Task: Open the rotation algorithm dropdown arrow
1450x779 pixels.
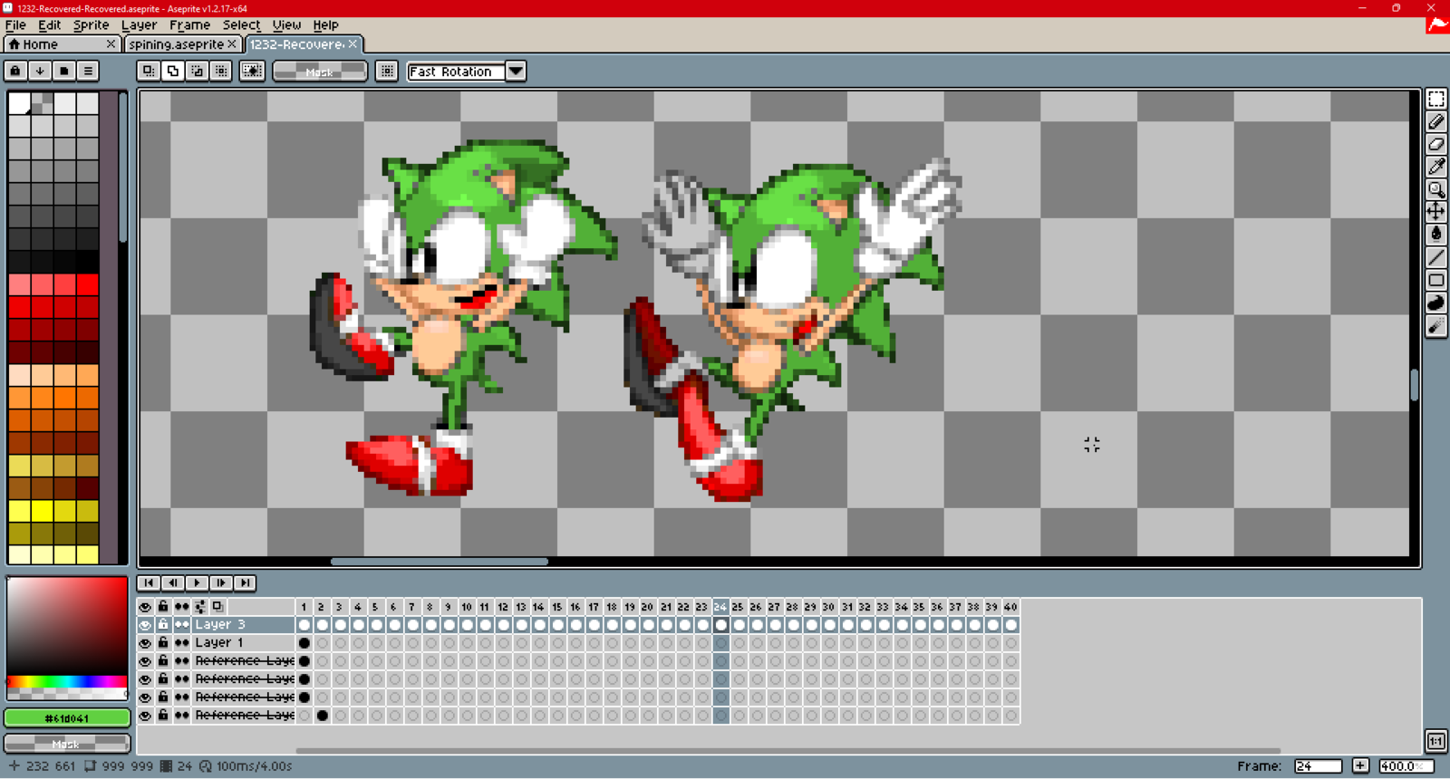Action: [x=516, y=71]
